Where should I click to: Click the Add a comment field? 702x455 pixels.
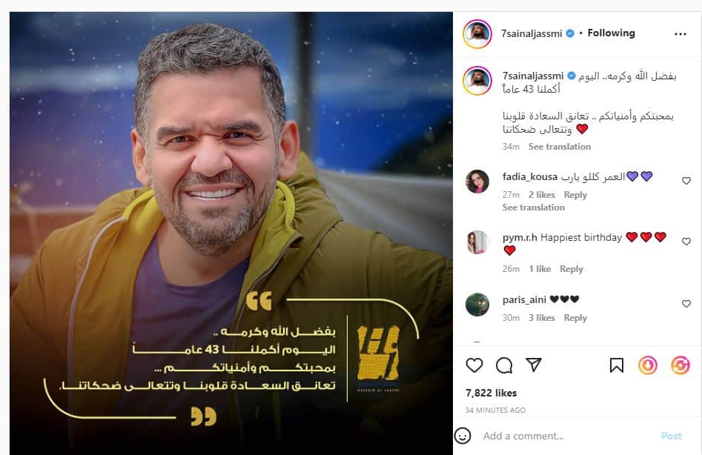(569, 436)
